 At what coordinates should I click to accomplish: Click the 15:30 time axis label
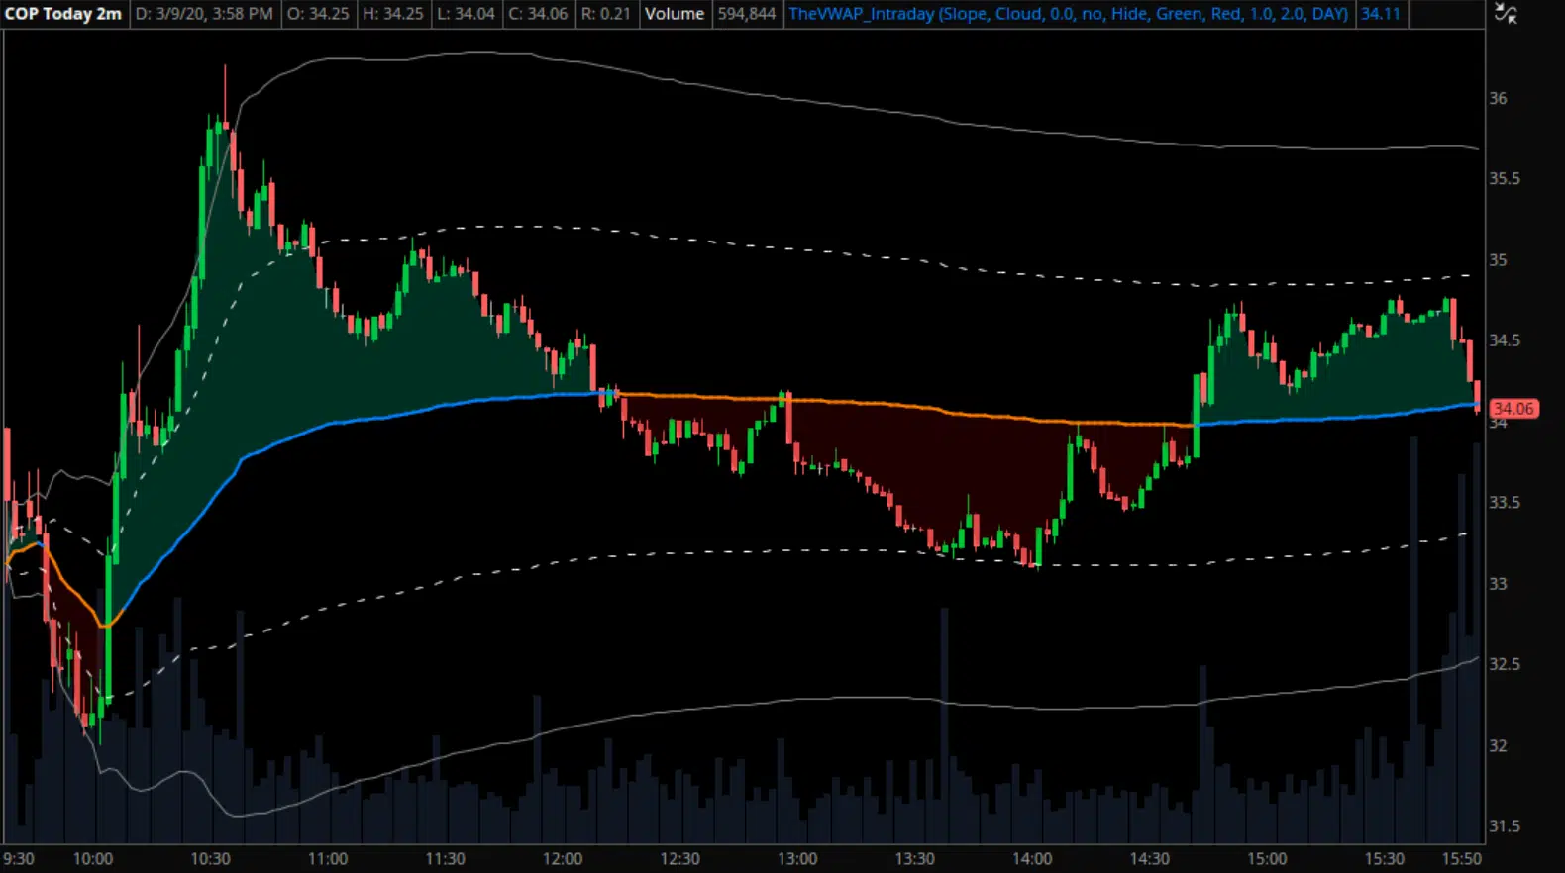1384,859
